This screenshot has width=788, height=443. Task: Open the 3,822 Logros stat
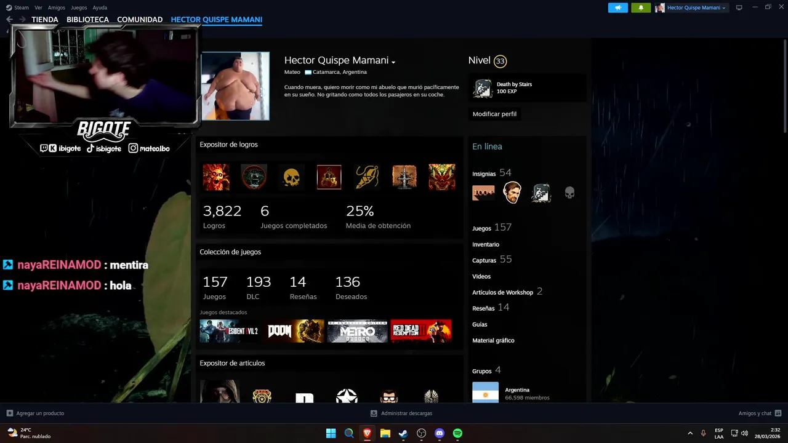(x=222, y=217)
